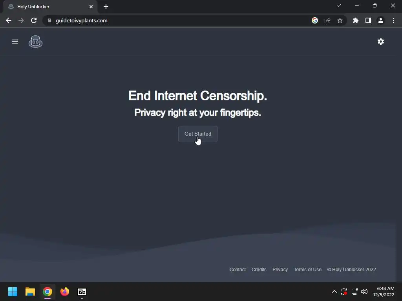Toggle the browser side panel
The image size is (402, 301).
[368, 20]
